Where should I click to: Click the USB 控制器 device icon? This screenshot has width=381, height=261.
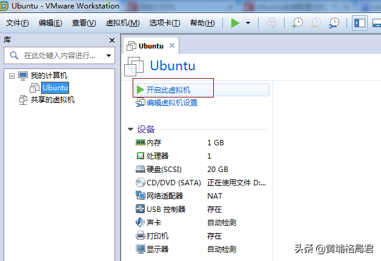click(x=141, y=209)
